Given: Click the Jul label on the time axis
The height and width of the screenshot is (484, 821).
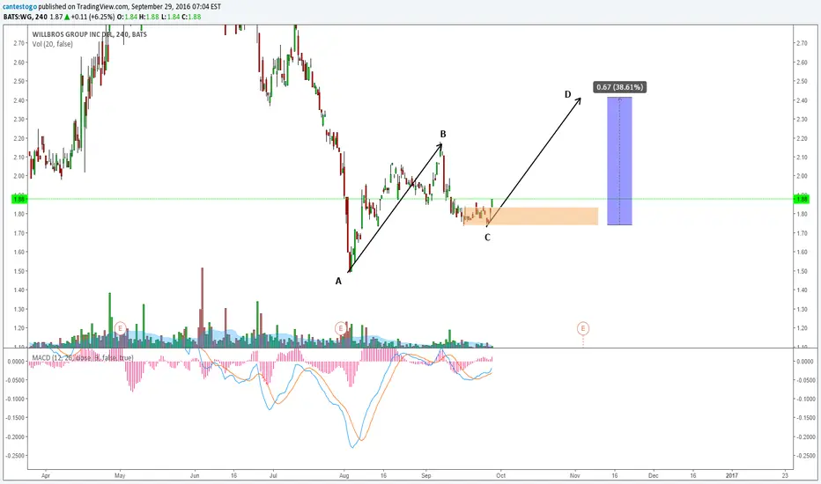Looking at the screenshot, I should [273, 475].
